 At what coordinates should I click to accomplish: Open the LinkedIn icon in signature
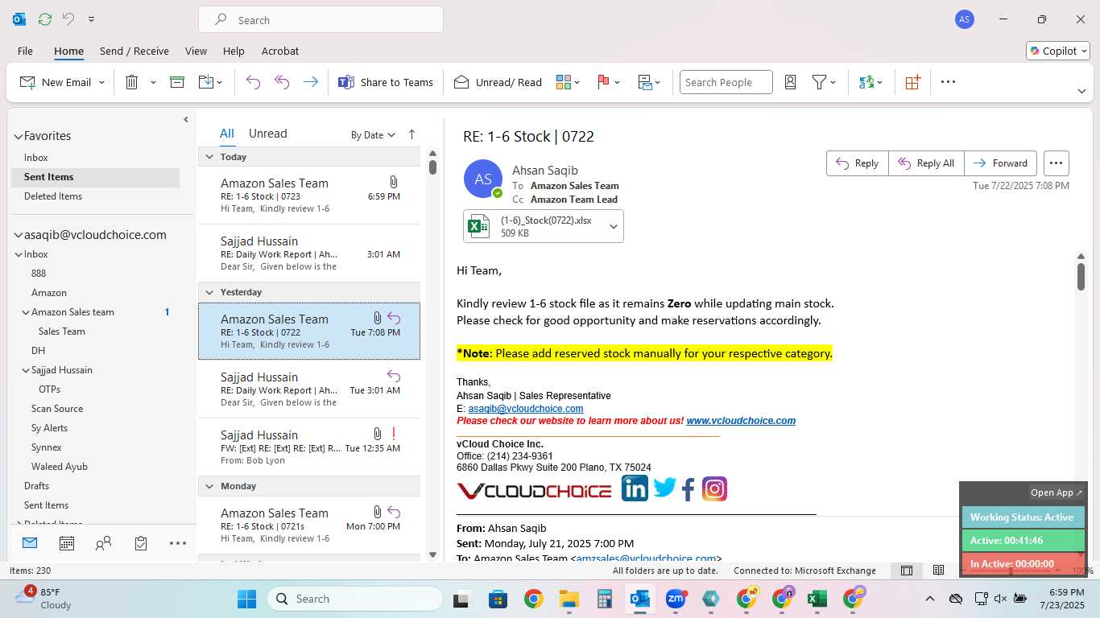pyautogui.click(x=635, y=488)
